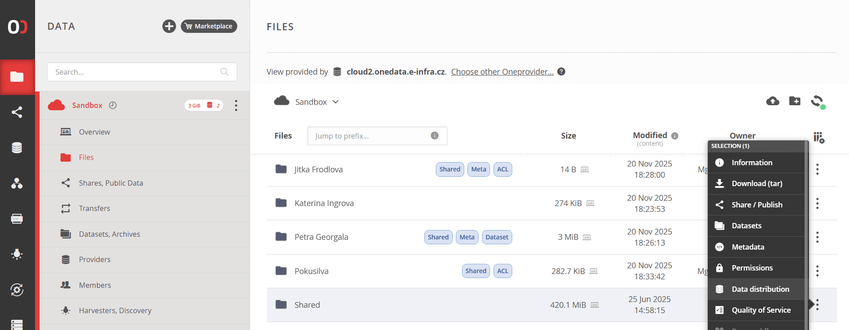849x330 pixels.
Task: Click Shared tag on Jitka Frodlova
Action: tap(450, 169)
